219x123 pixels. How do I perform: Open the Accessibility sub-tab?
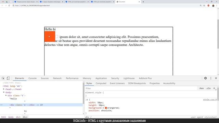[169, 83]
